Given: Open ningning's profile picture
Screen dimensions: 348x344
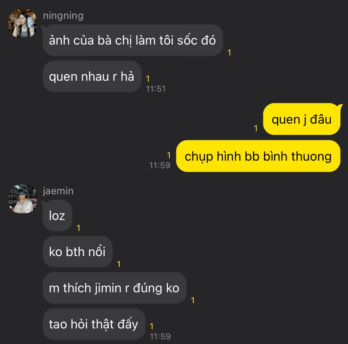Looking at the screenshot, I should tap(23, 23).
